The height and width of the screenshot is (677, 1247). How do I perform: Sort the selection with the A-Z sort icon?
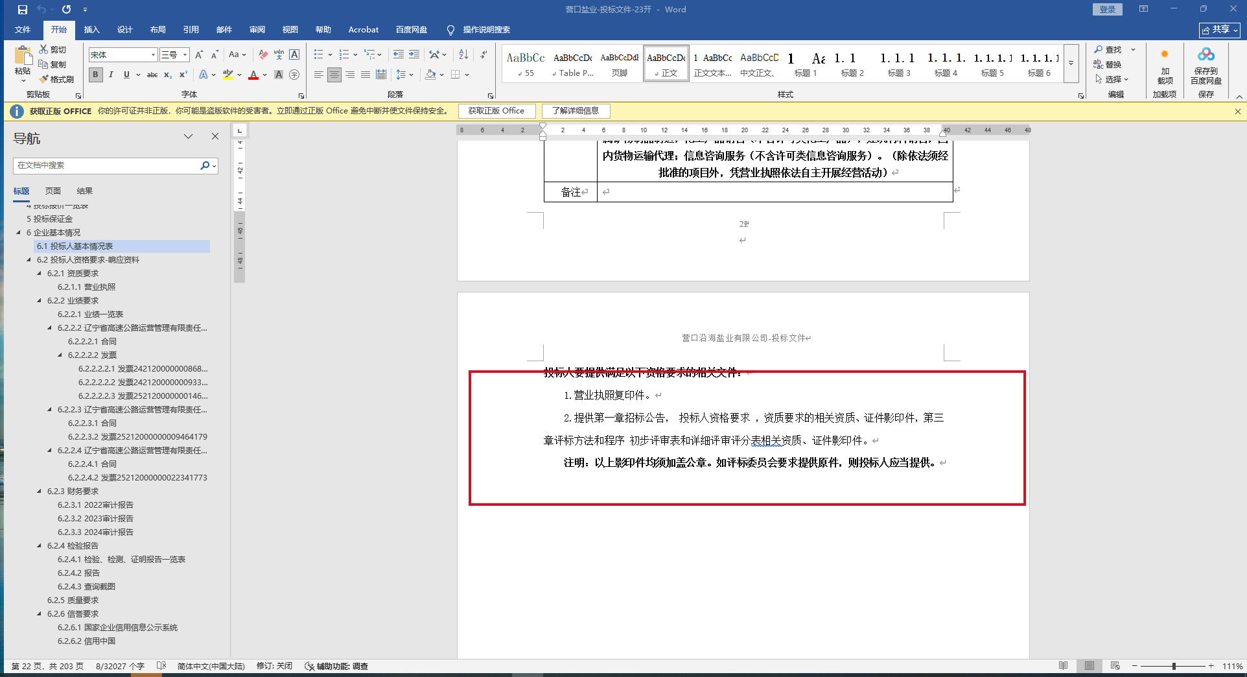[x=463, y=54]
